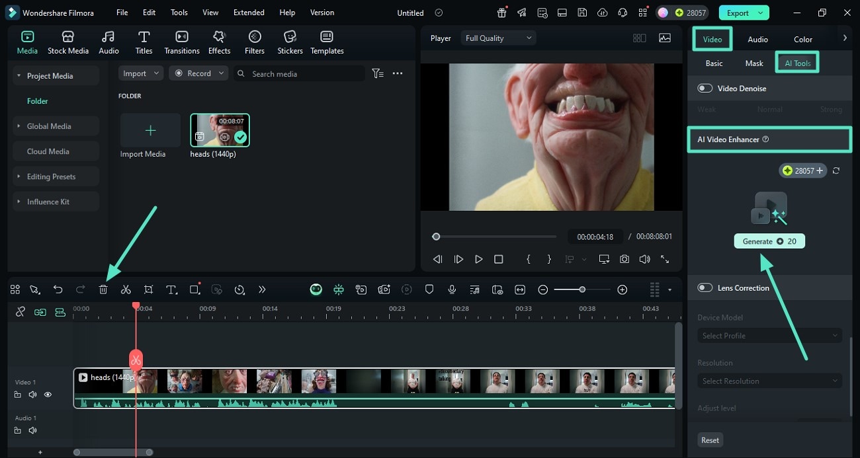
Task: Click the AI Video Enhancer help icon
Action: point(765,139)
